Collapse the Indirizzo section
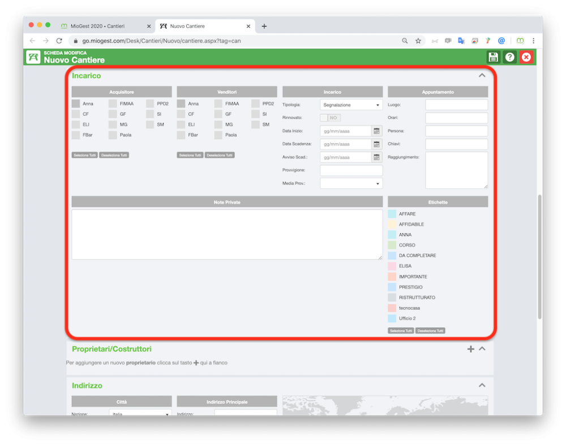 point(482,385)
